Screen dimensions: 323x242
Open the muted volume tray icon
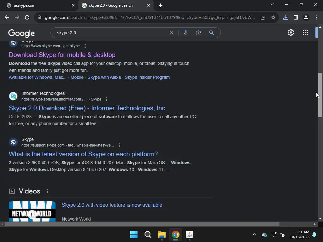pyautogui.click(x=282, y=234)
